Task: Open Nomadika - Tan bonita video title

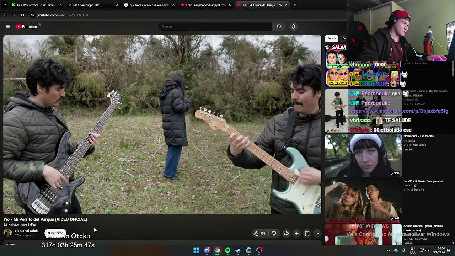Action: [418, 136]
